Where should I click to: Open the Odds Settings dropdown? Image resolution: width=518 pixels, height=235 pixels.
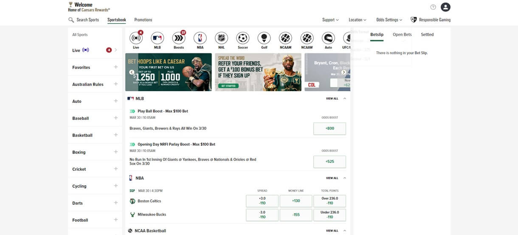click(x=389, y=20)
